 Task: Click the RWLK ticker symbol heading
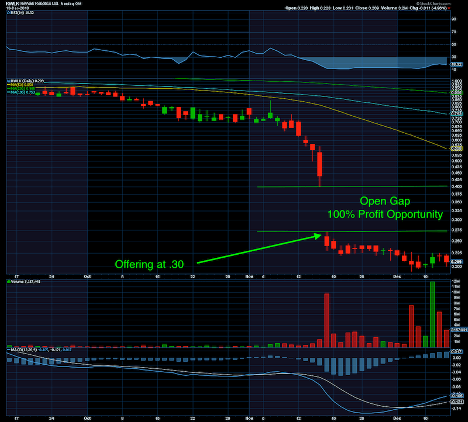point(12,4)
